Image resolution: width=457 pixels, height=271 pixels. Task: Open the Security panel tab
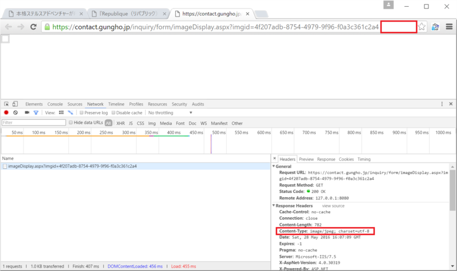click(x=179, y=104)
